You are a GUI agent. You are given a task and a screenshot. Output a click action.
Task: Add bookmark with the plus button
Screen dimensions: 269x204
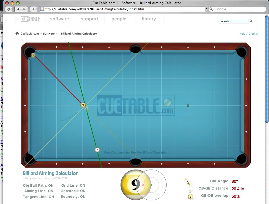34,9
